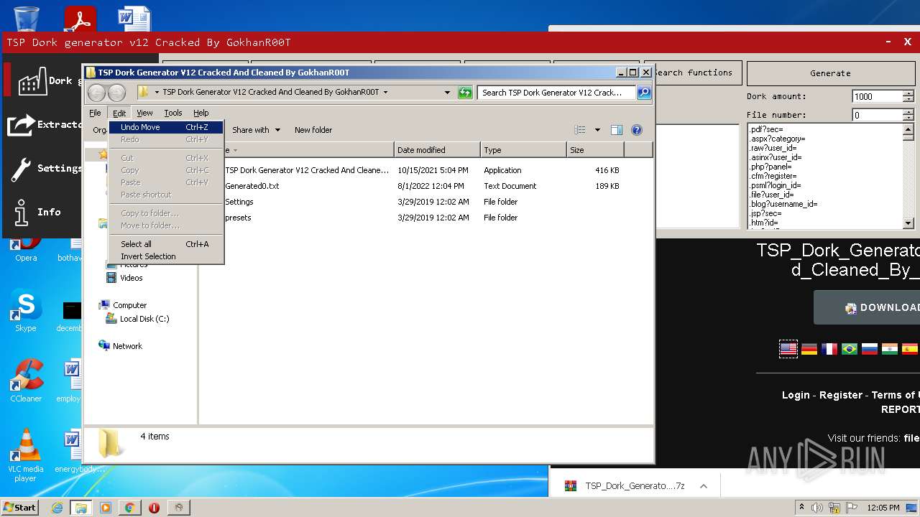920x517 pixels.
Task: Open the Dork generator sidebar icon
Action: 32,80
